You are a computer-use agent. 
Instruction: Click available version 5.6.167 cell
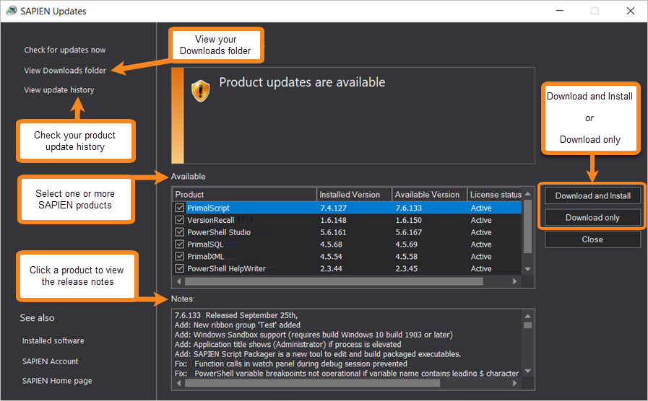[x=408, y=232]
